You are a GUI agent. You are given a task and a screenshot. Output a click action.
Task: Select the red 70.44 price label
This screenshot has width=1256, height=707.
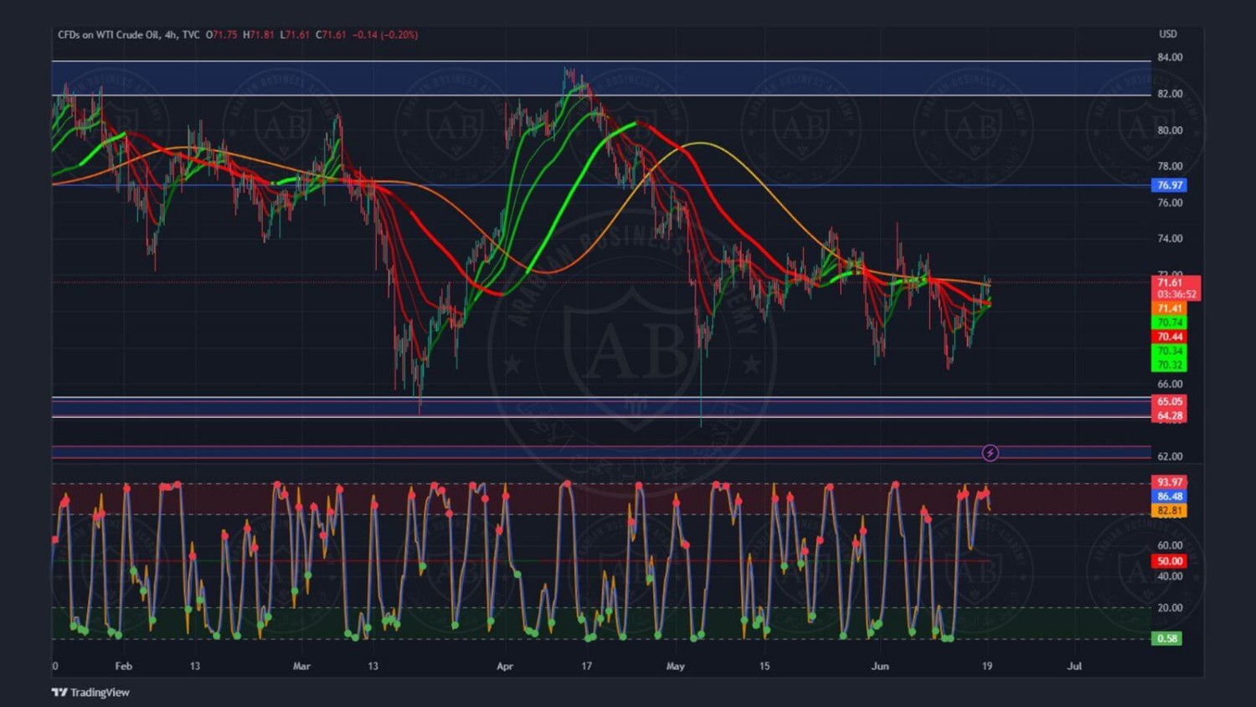pos(1169,337)
